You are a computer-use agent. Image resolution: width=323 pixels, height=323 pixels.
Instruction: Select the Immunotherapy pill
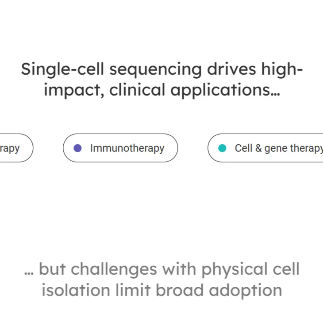[120, 148]
